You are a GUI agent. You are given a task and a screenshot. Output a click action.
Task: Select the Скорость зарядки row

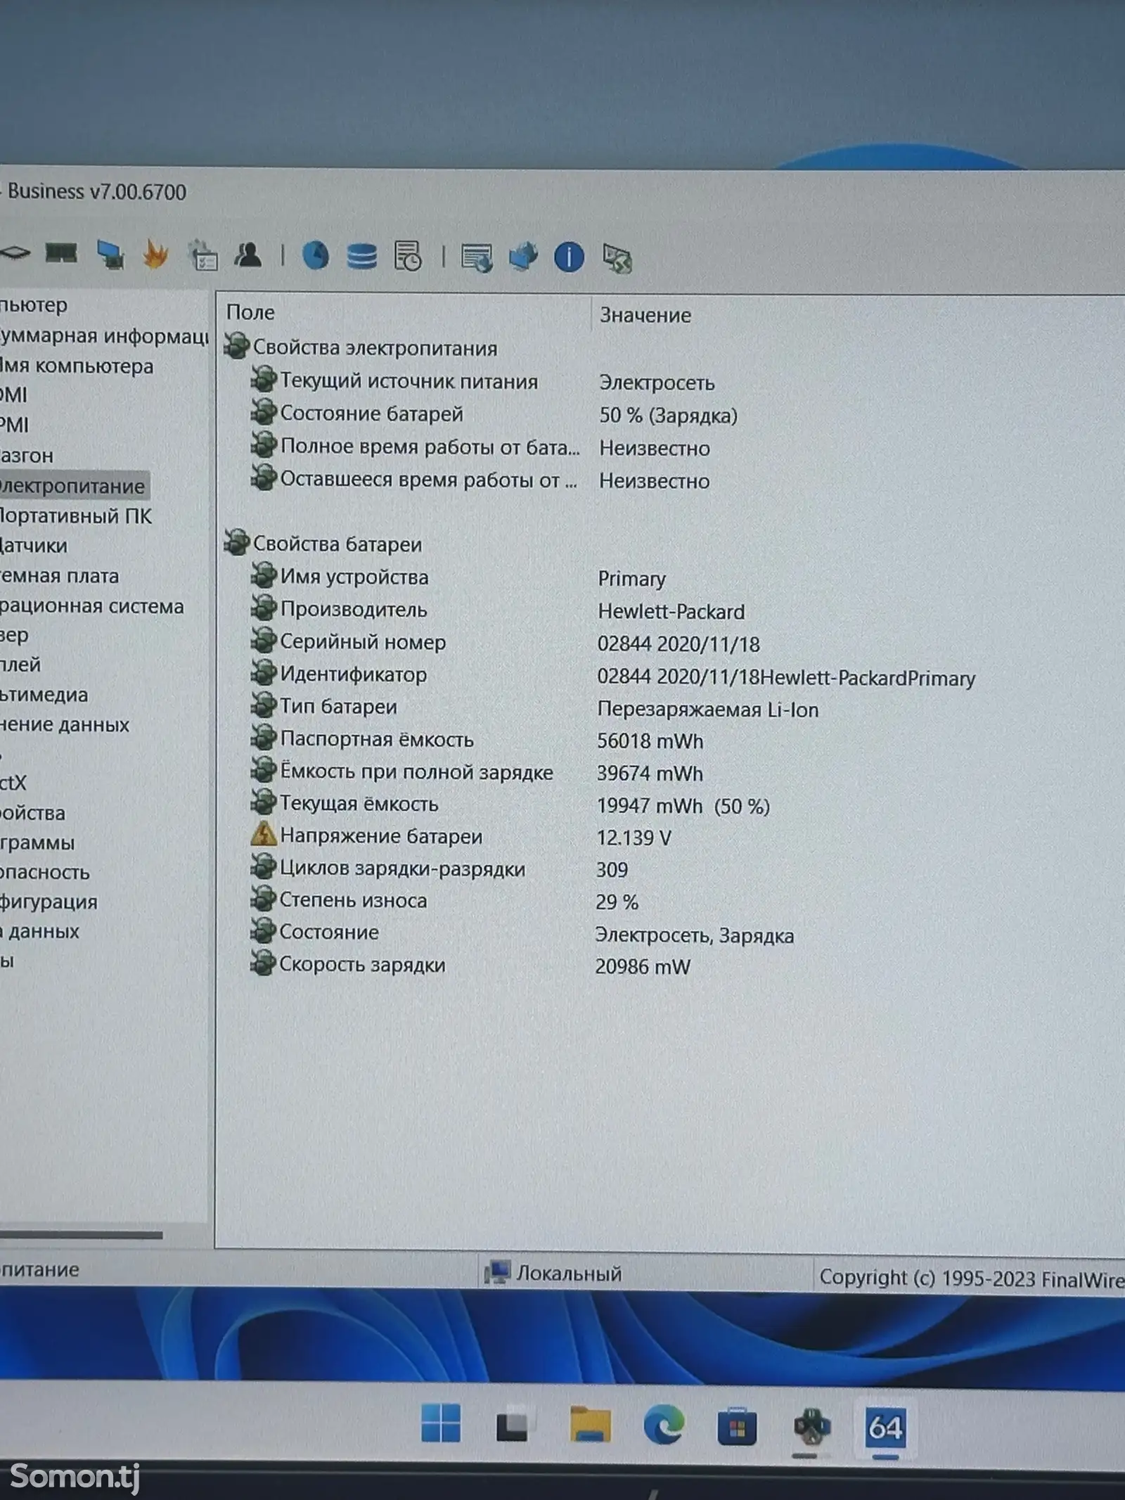470,965
